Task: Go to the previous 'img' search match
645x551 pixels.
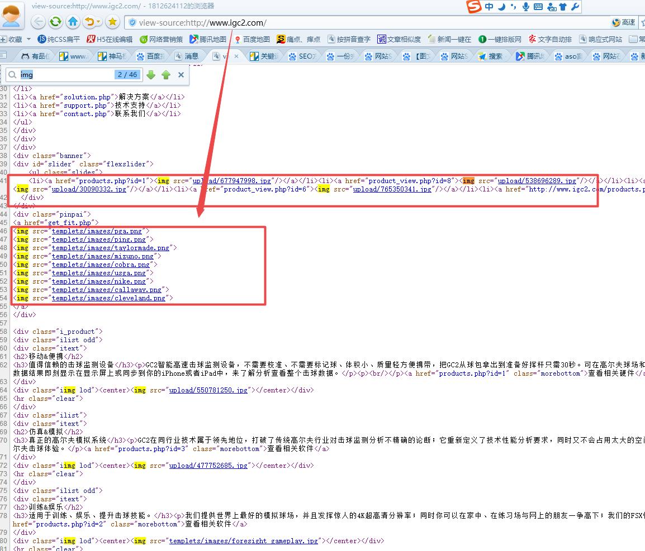Action: 166,75
